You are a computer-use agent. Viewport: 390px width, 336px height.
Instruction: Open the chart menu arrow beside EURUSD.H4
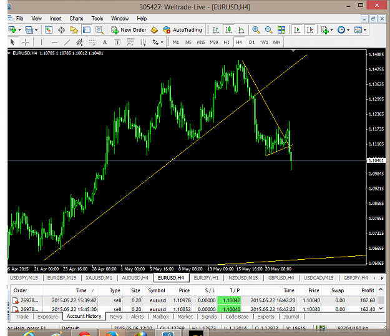tap(9, 53)
